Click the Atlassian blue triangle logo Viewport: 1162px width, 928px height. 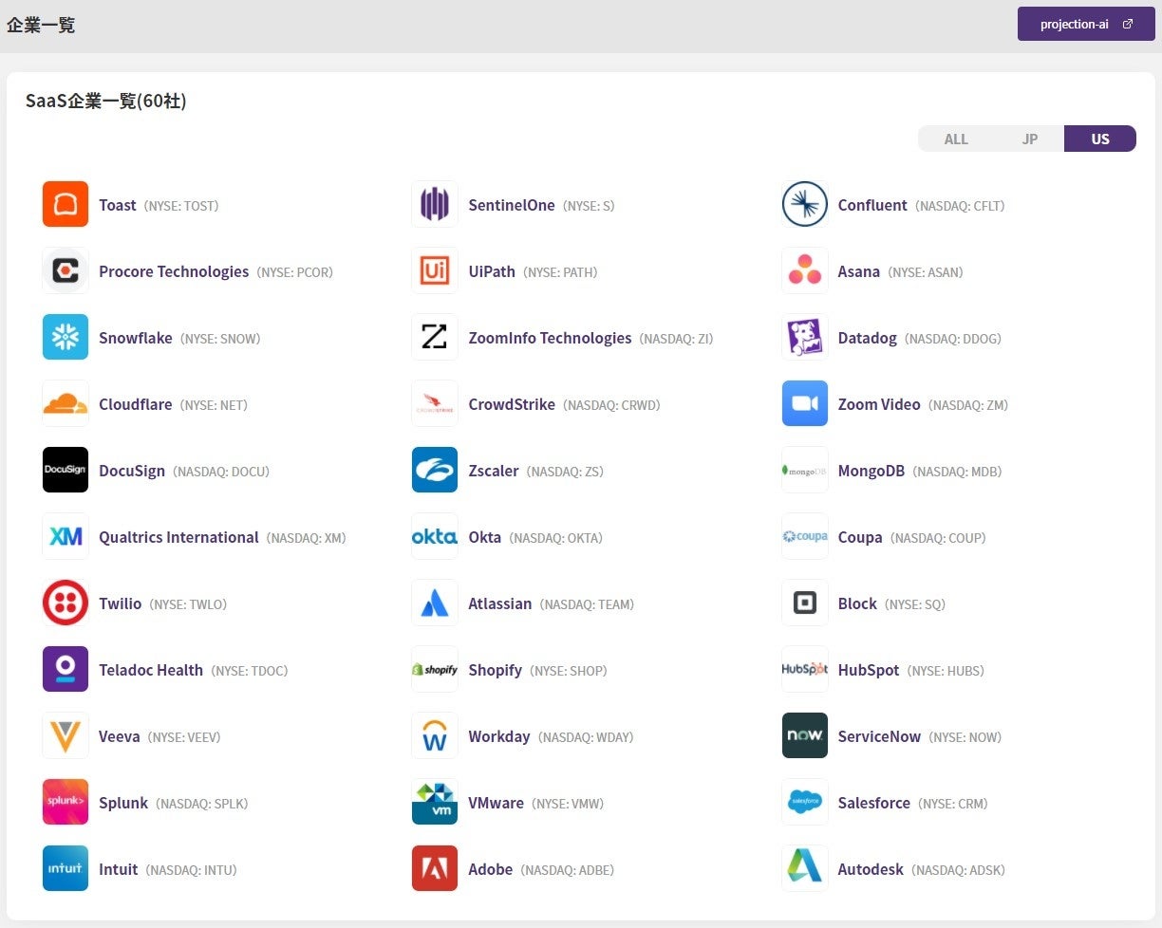click(435, 603)
